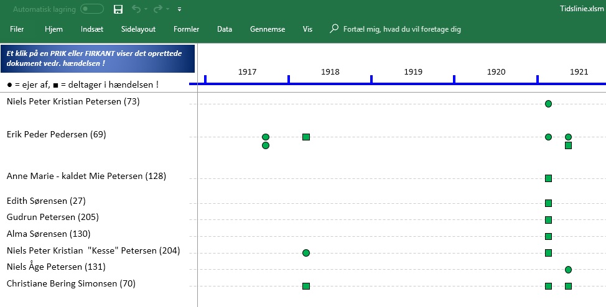Click the magnifier icon beside Fortæl mig
The height and width of the screenshot is (307, 606).
(334, 29)
